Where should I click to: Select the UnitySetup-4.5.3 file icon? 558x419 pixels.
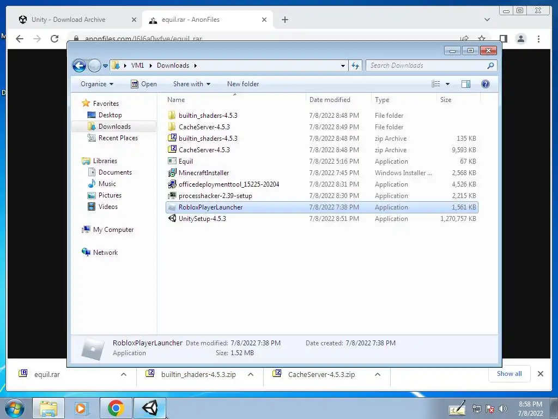[x=172, y=218]
